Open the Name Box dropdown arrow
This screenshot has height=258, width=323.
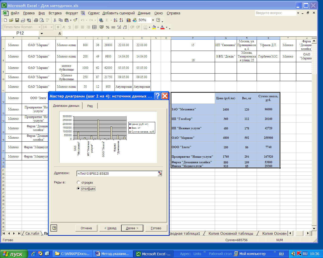[x=42, y=33]
